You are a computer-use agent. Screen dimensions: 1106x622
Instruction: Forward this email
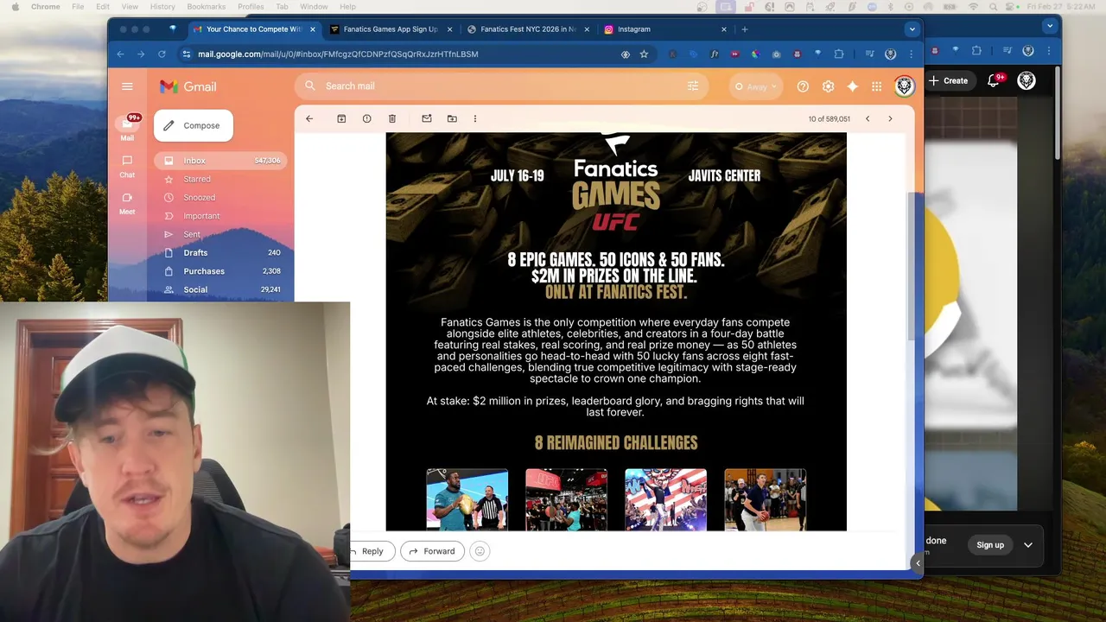432,551
